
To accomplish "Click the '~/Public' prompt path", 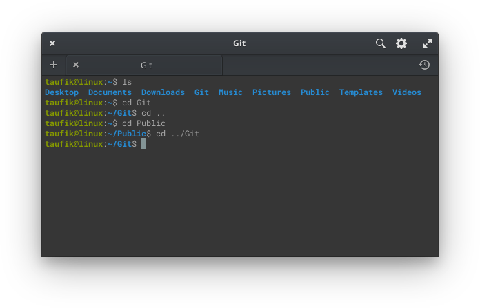I will point(127,134).
